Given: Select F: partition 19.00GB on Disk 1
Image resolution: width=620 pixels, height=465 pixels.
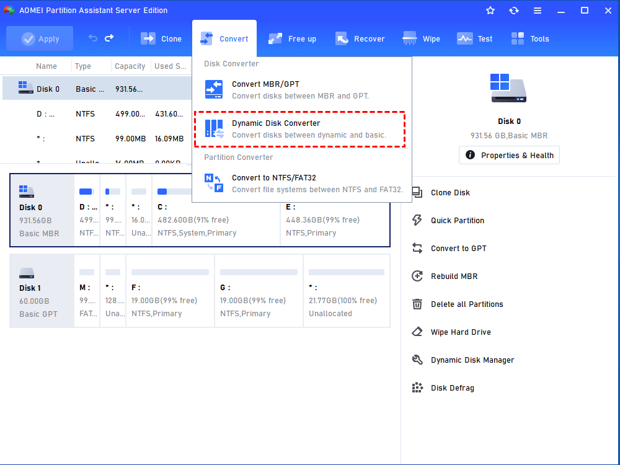Looking at the screenshot, I should point(170,291).
